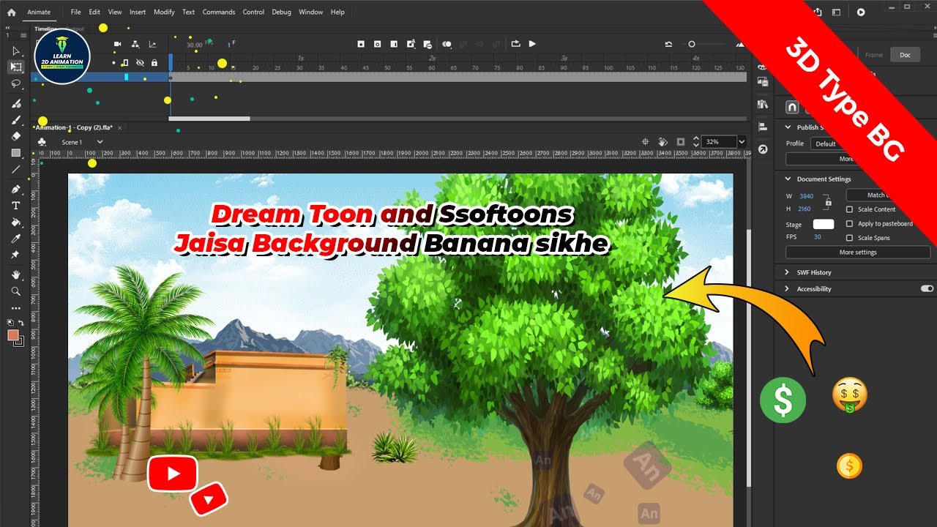Open the Commands menu

218,12
